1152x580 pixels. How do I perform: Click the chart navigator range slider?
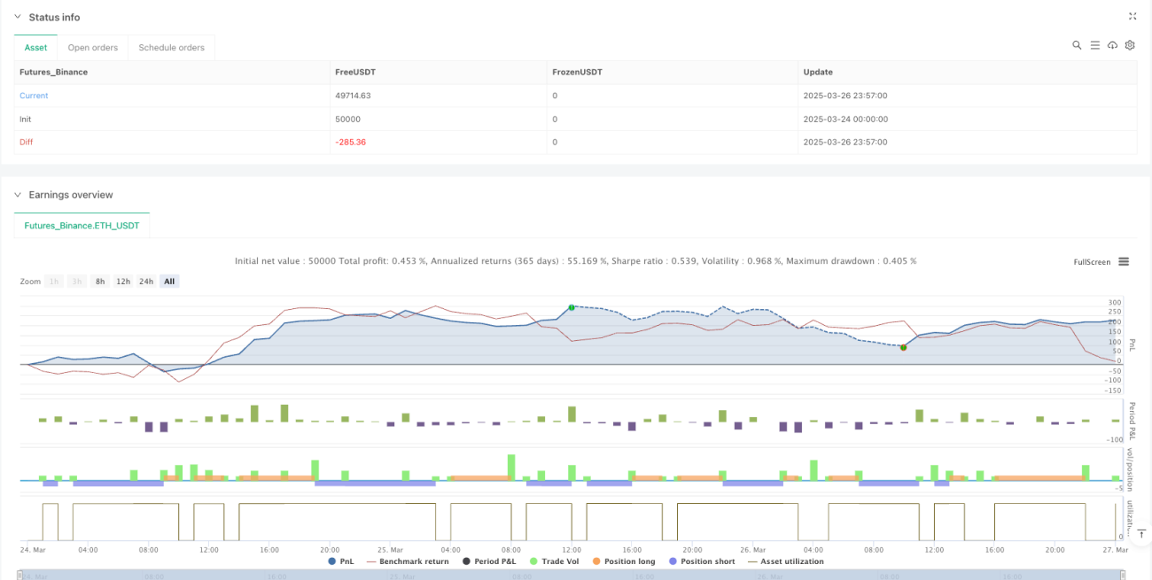point(576,575)
